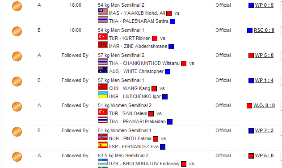Click the China flag beside WANG Kang
Screen dimensions: 282x168
point(103,87)
